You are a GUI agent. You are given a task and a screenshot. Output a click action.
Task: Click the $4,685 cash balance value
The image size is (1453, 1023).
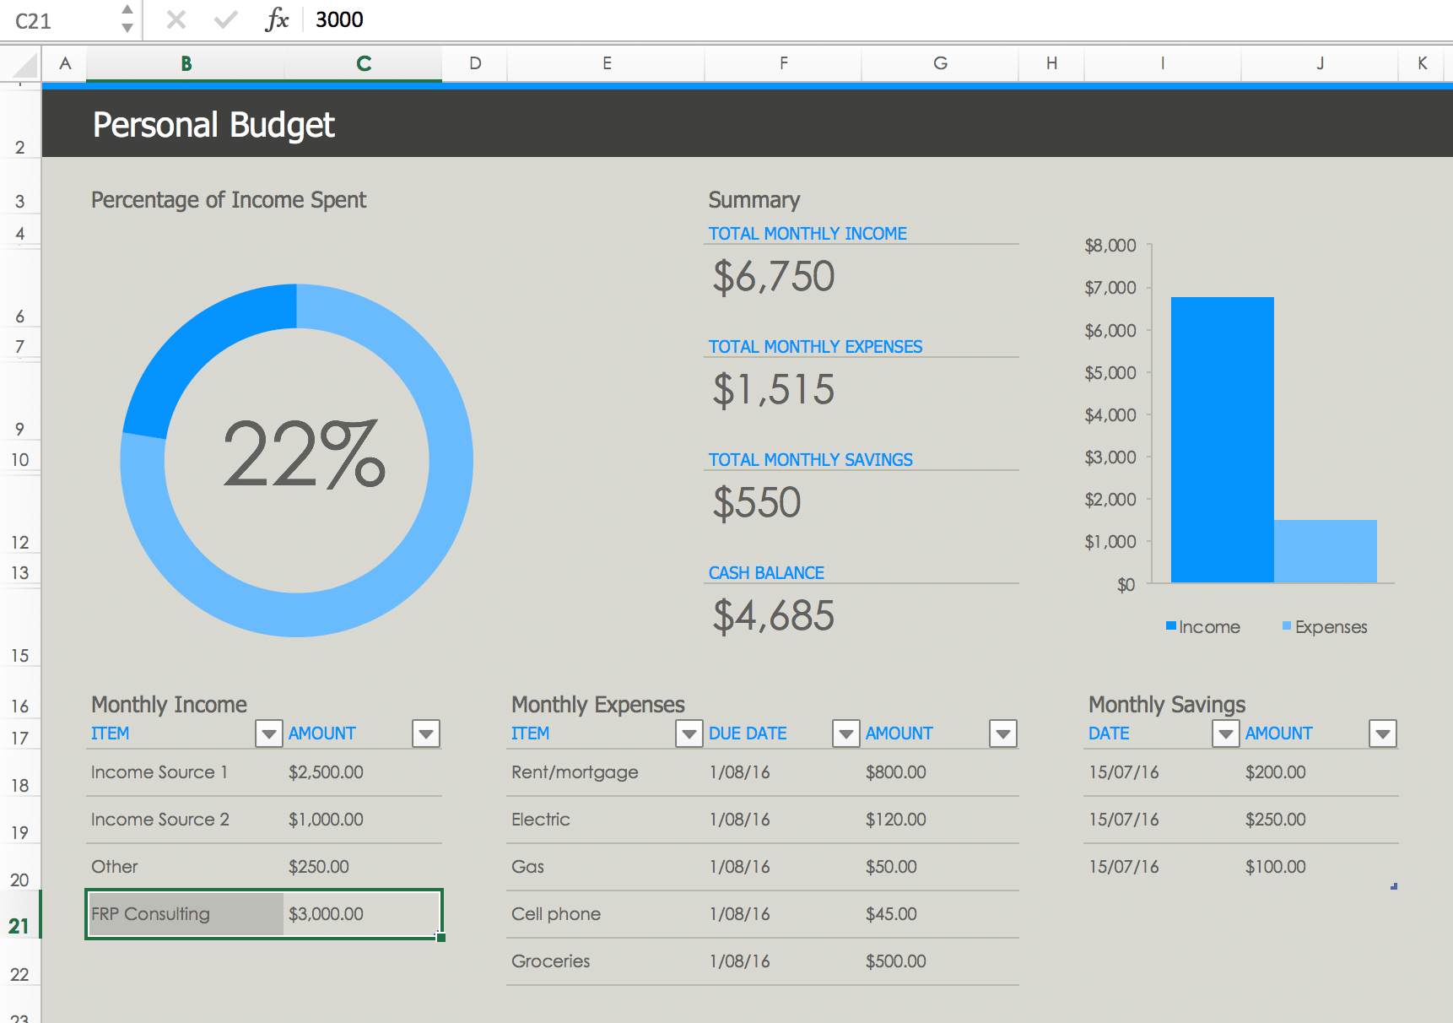coord(774,616)
